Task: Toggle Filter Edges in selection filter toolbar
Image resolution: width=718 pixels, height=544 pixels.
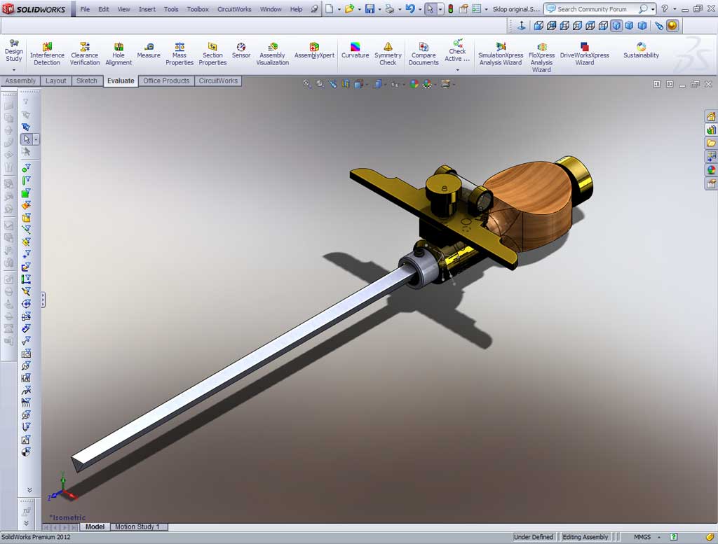Action: point(26,181)
